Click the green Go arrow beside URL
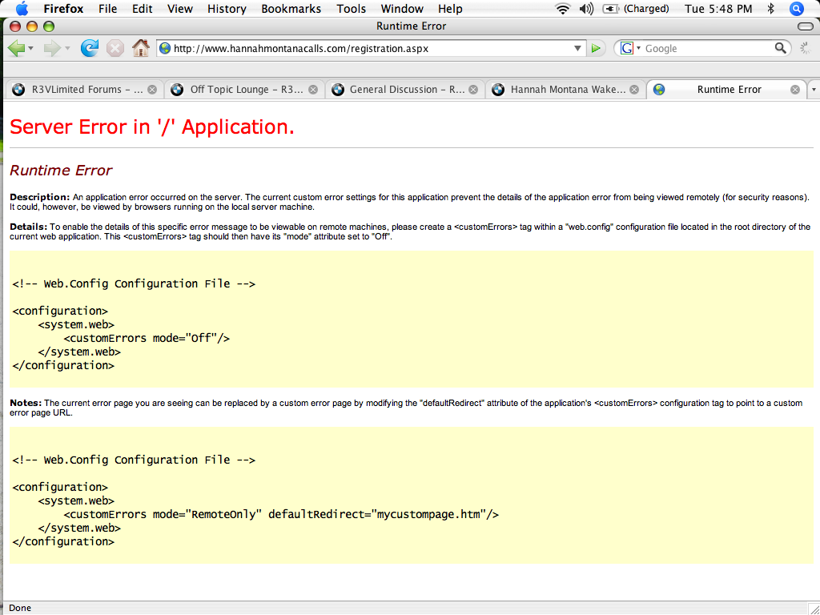Viewport: 820px width, 615px height. coord(595,49)
